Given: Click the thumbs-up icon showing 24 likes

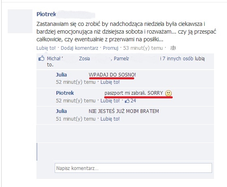Looking at the screenshot, I should pos(127,100).
